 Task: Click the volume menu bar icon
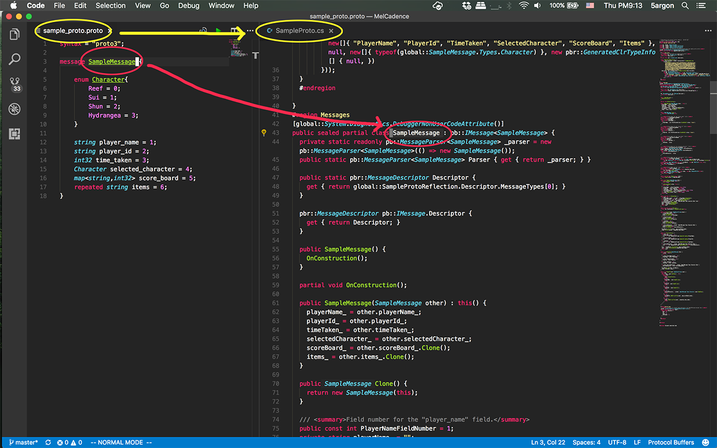(538, 6)
